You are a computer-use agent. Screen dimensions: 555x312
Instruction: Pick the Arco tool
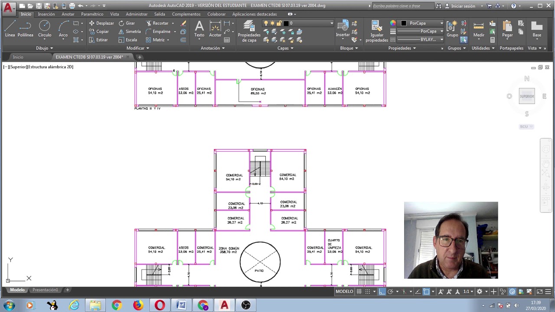click(63, 29)
